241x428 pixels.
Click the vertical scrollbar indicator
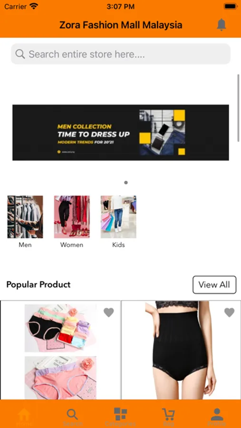[239, 107]
